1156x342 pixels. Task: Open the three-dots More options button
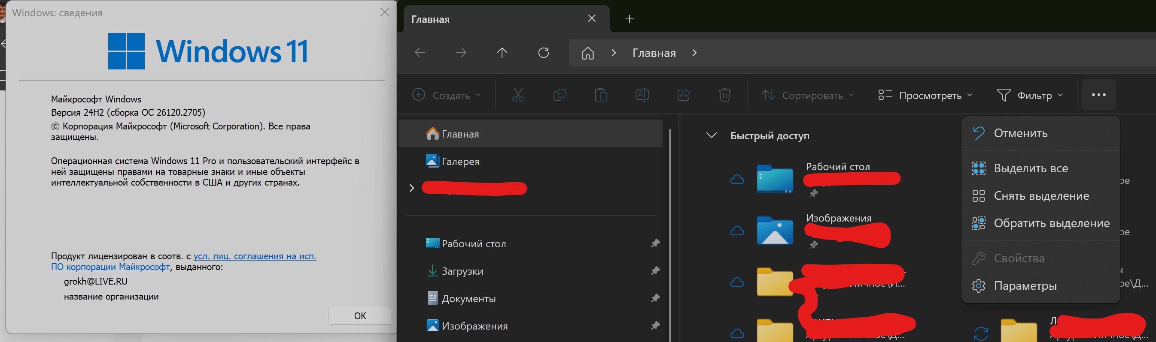(x=1098, y=95)
